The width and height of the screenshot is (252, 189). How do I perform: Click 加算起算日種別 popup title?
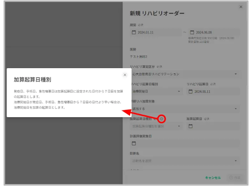(32, 80)
